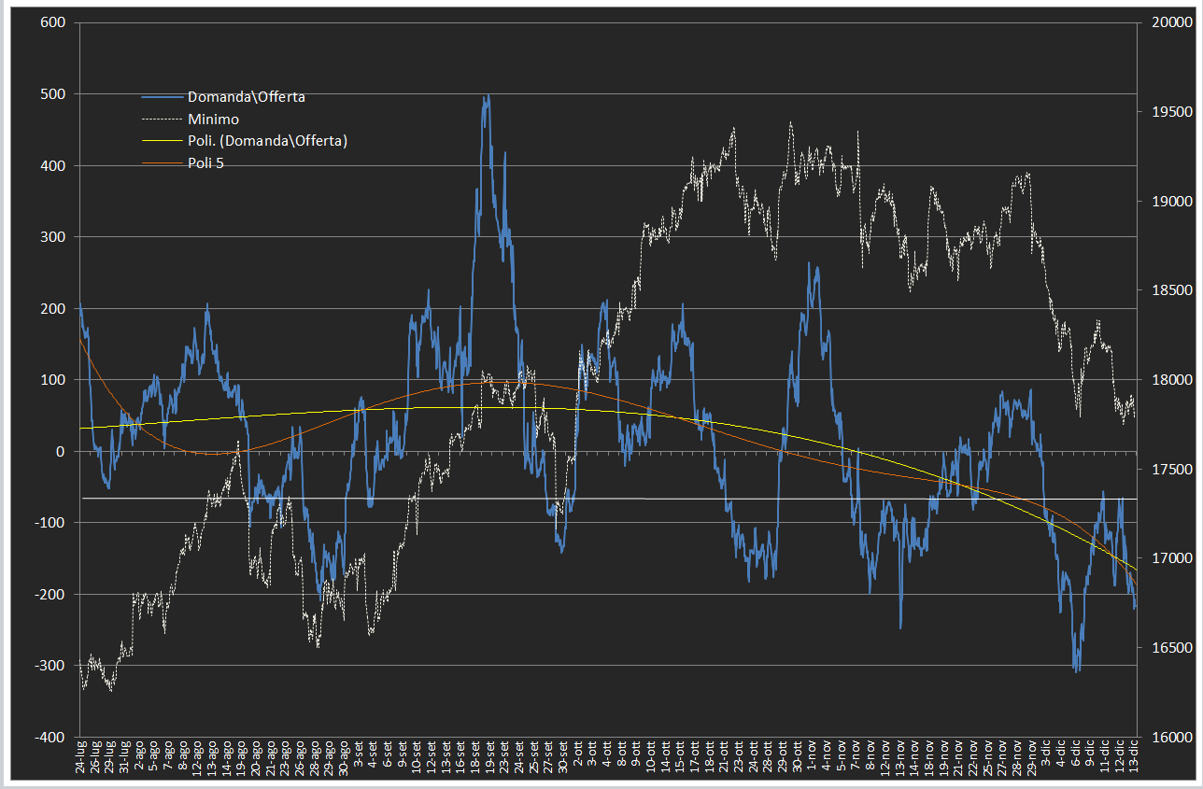1203x789 pixels.
Task: Click the -300 label on left axis
Action: click(x=50, y=666)
